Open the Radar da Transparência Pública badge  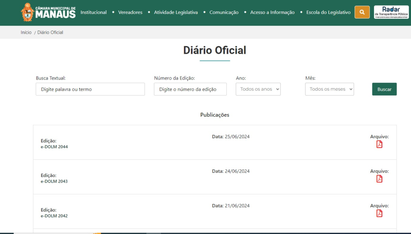pyautogui.click(x=391, y=12)
